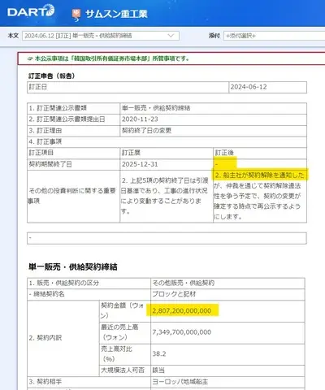Viewport: 325px width, 390px height.
Task: Click the highlighted amount 2,807,200,000,000
Action: coord(182,311)
